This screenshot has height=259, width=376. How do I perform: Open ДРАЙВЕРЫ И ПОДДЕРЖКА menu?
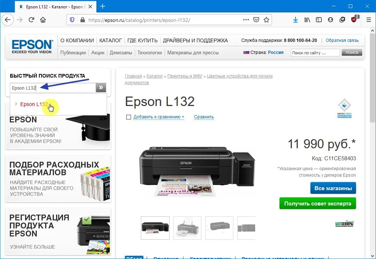[195, 40]
